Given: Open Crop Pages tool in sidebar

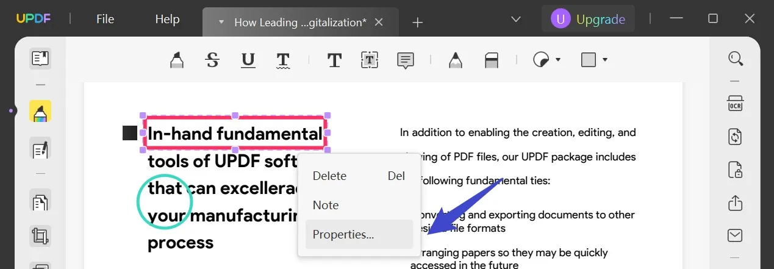Looking at the screenshot, I should click(40, 235).
